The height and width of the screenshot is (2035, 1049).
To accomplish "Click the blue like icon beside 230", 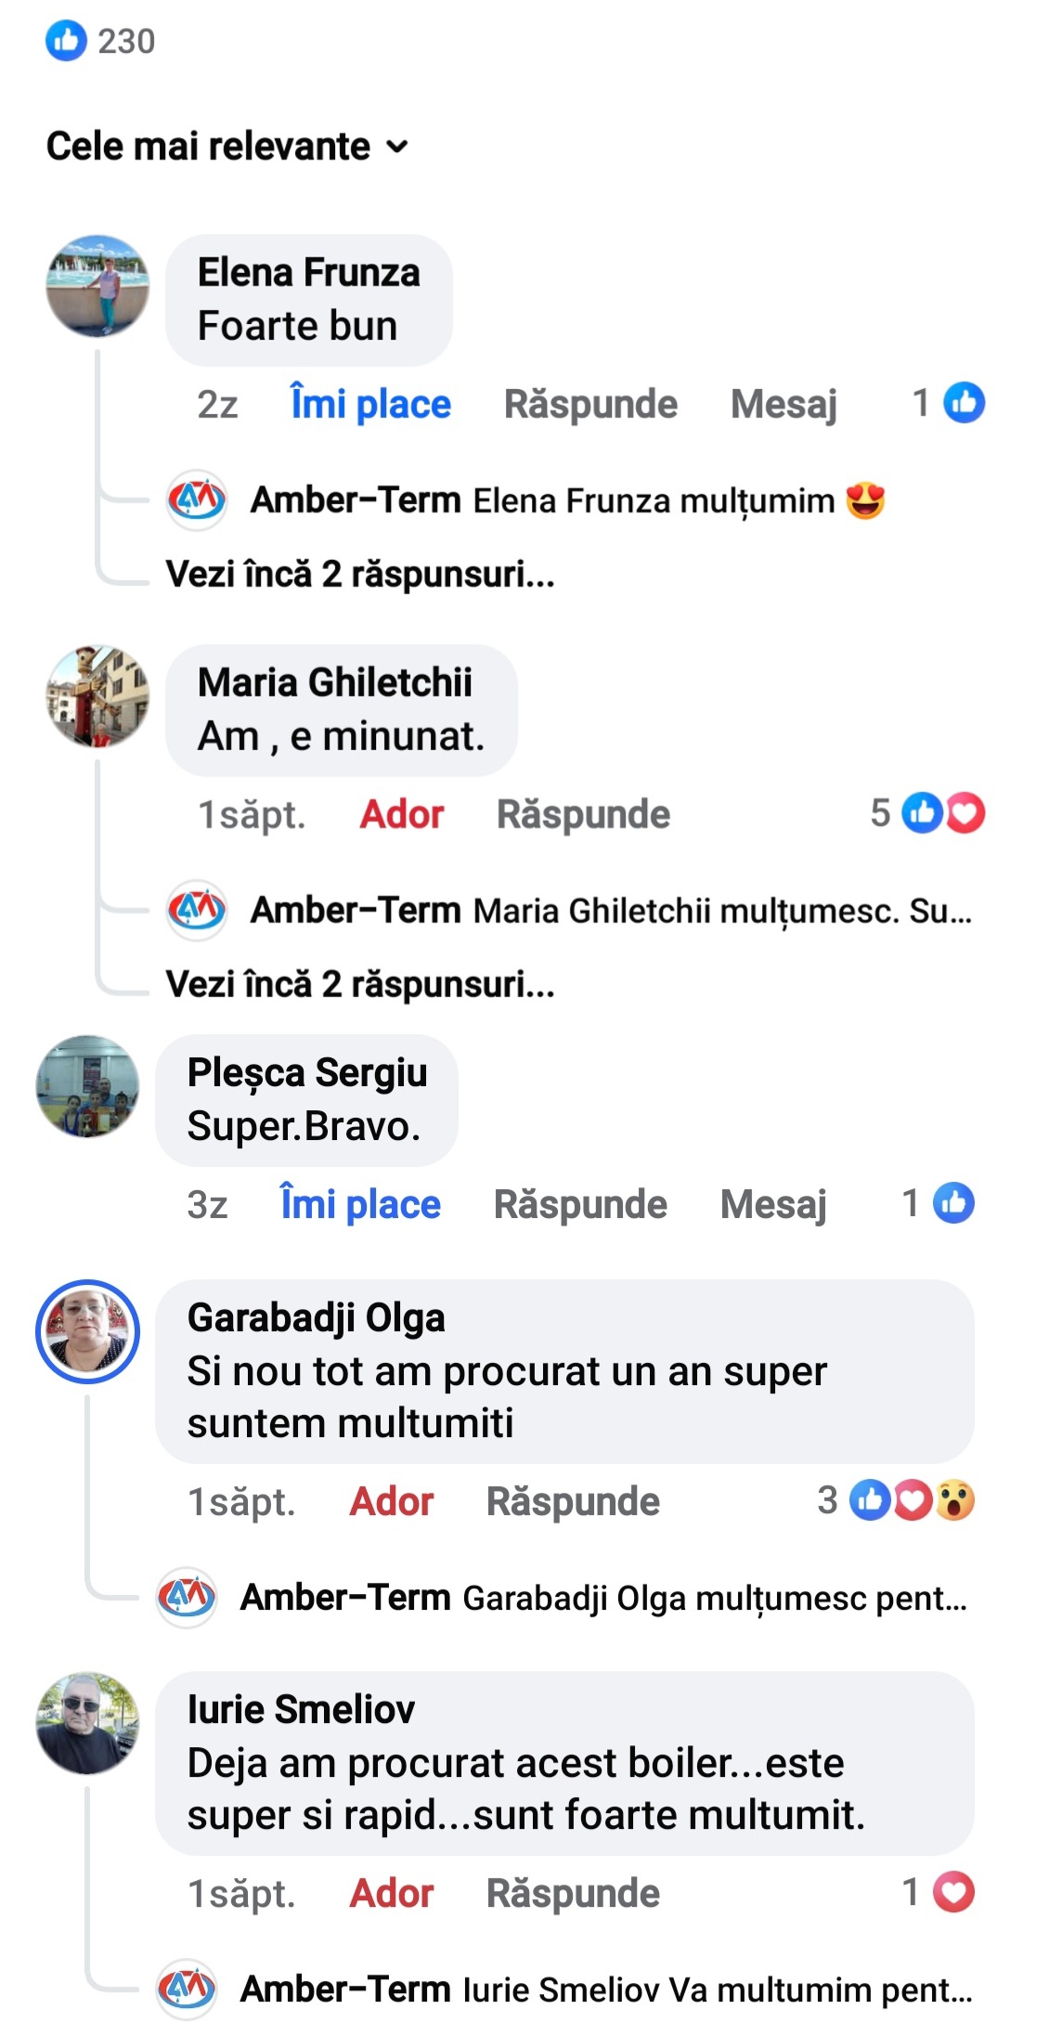I will coord(66,41).
